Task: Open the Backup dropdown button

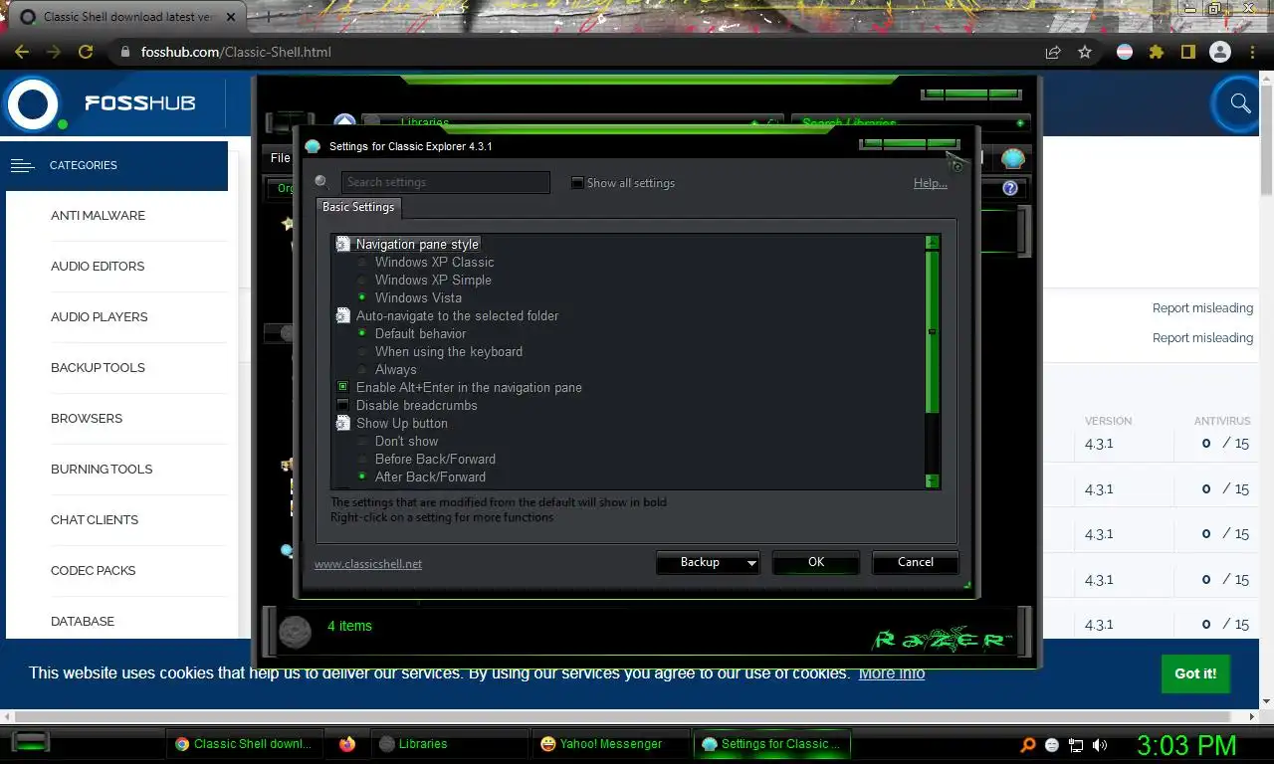Action: pyautogui.click(x=708, y=562)
